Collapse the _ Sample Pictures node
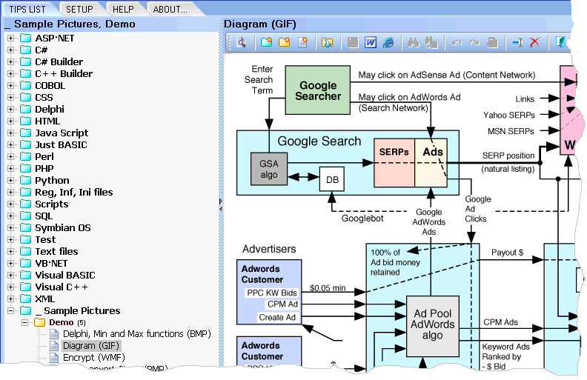 click(x=11, y=311)
